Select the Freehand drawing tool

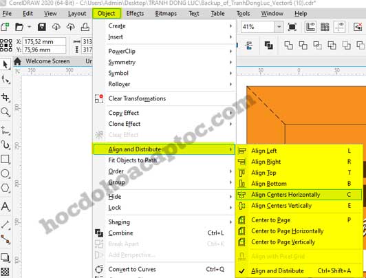(x=5, y=131)
